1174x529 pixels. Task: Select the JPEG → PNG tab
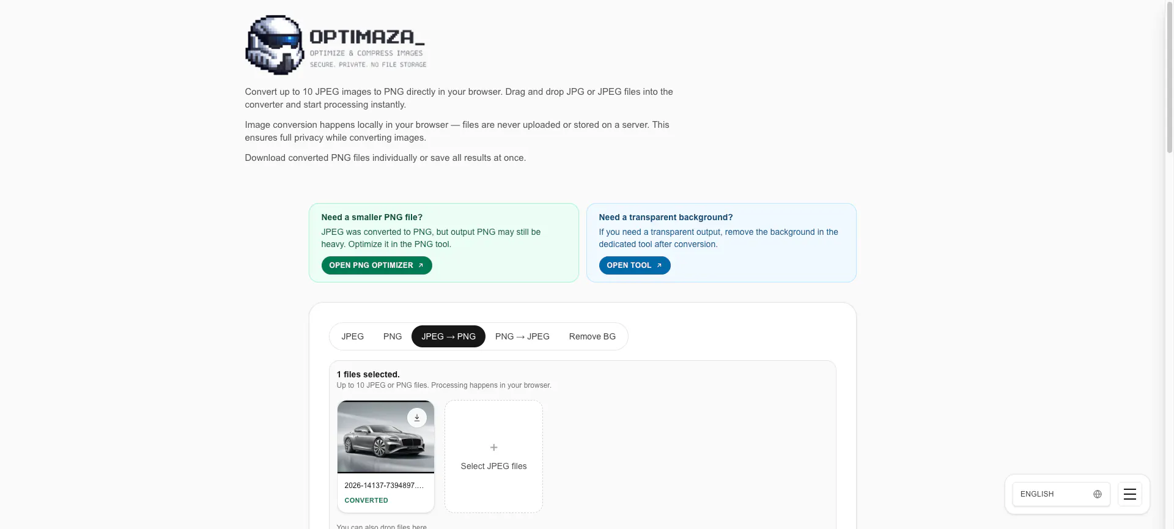(x=448, y=336)
